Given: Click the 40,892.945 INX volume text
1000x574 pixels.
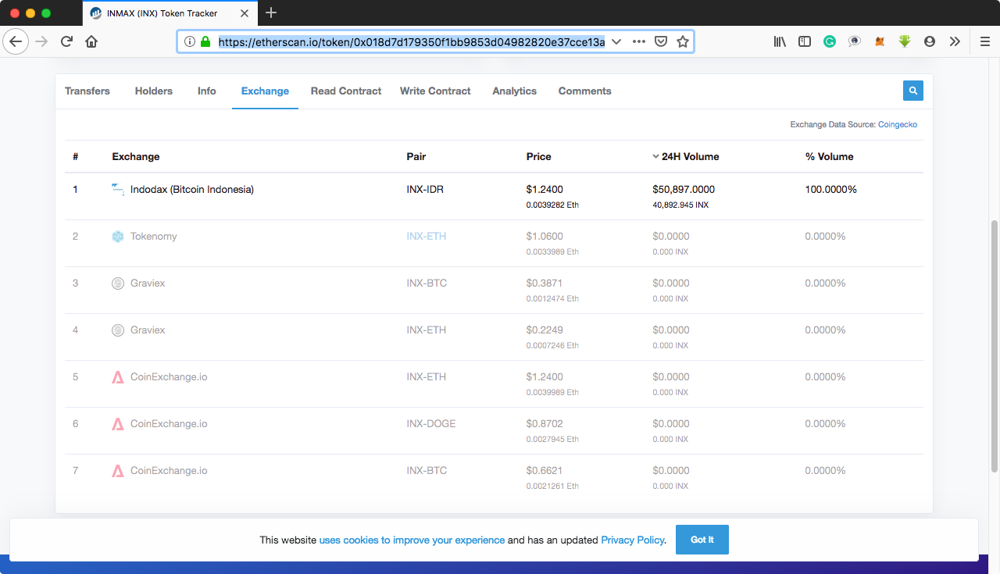Looking at the screenshot, I should click(x=680, y=205).
